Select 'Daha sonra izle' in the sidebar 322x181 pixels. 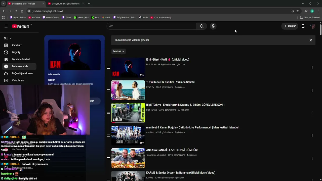pyautogui.click(x=19, y=66)
